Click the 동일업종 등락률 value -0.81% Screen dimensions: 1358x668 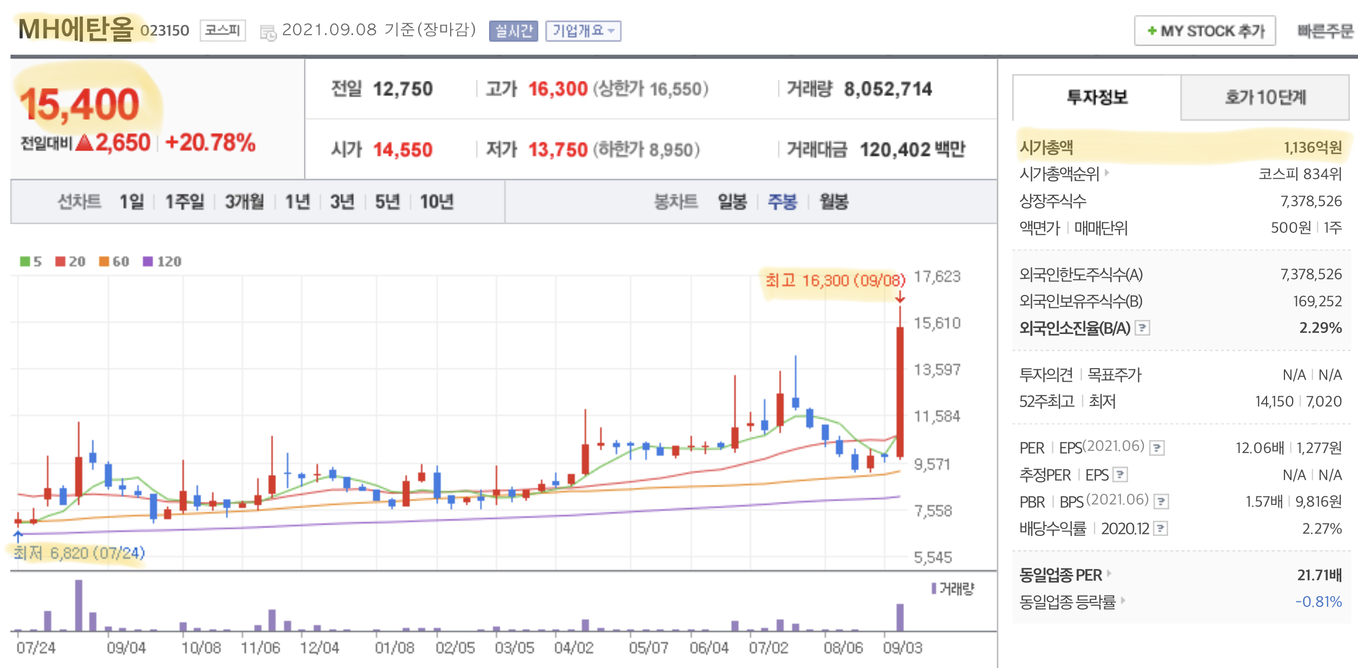[1319, 601]
